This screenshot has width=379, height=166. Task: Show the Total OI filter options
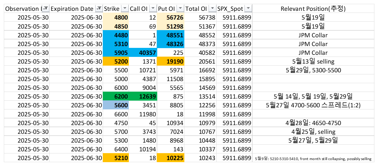212,8
